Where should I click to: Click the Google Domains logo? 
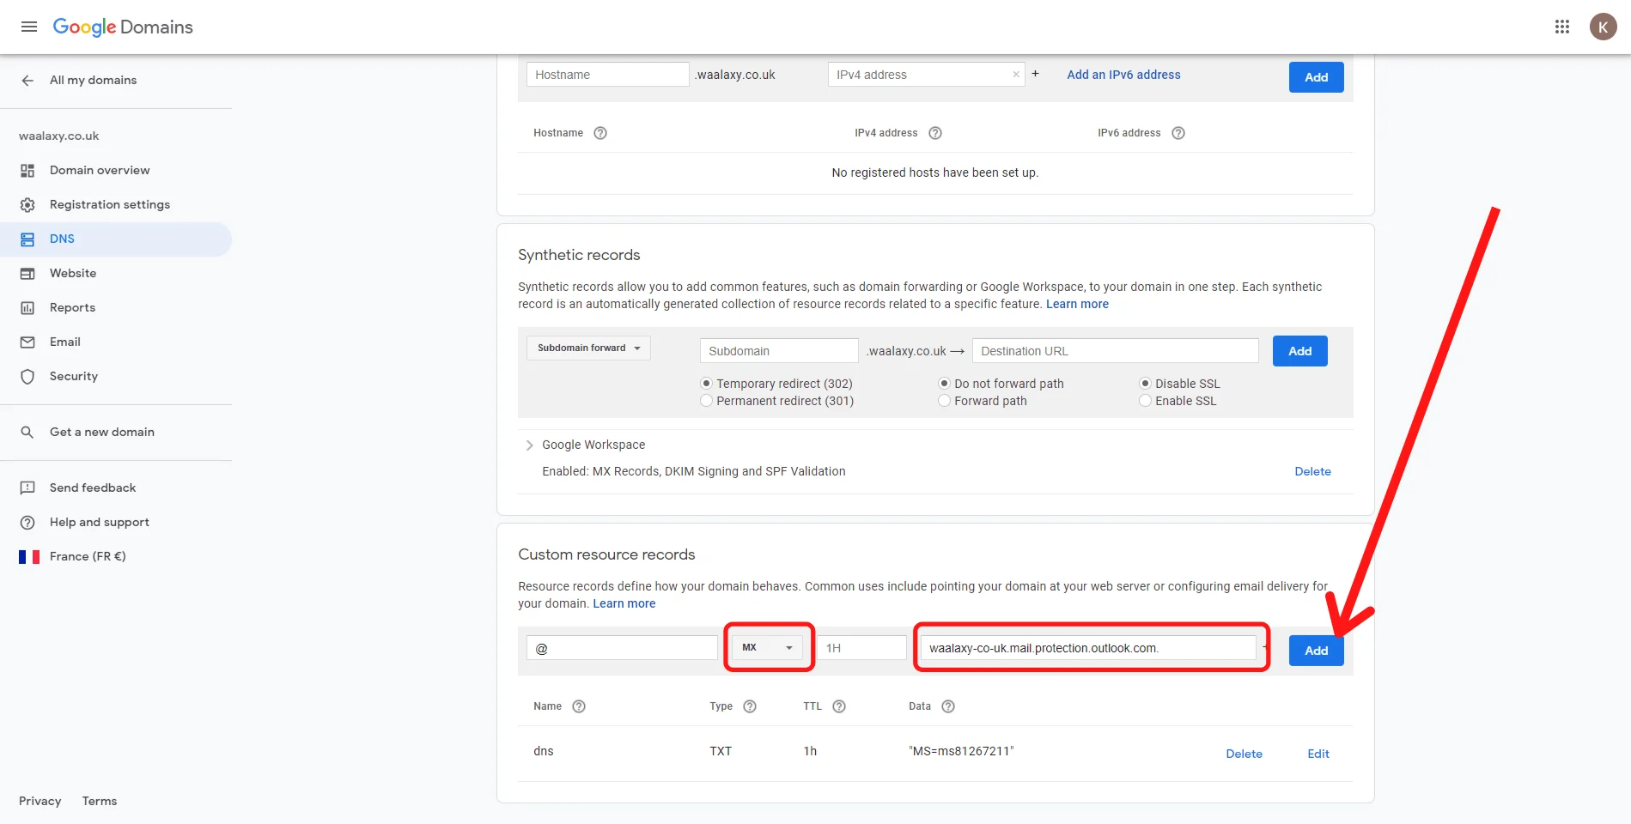(123, 27)
